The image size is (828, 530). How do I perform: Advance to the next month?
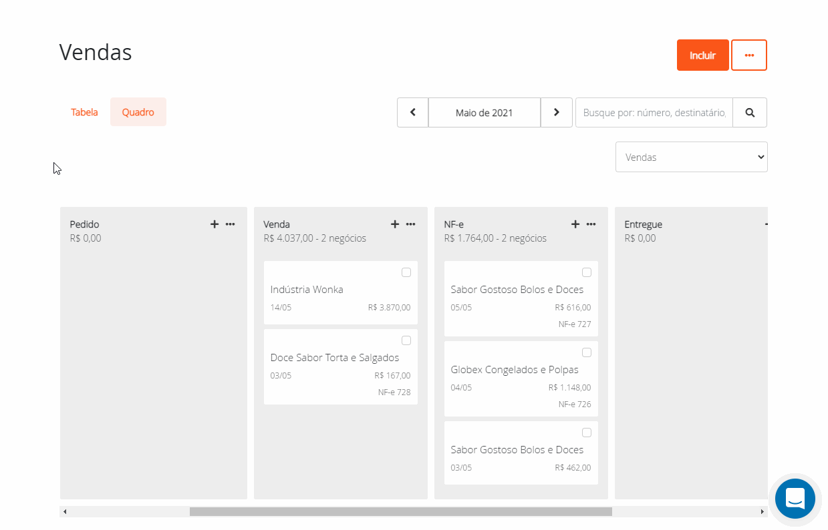[556, 113]
